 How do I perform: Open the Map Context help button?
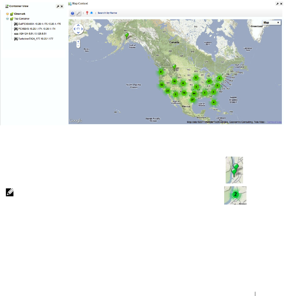click(x=72, y=13)
